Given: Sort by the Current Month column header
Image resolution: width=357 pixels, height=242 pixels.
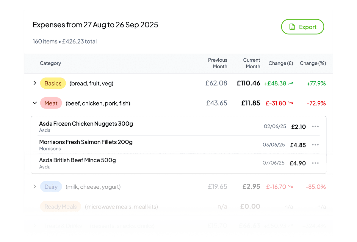Looking at the screenshot, I should [x=252, y=63].
